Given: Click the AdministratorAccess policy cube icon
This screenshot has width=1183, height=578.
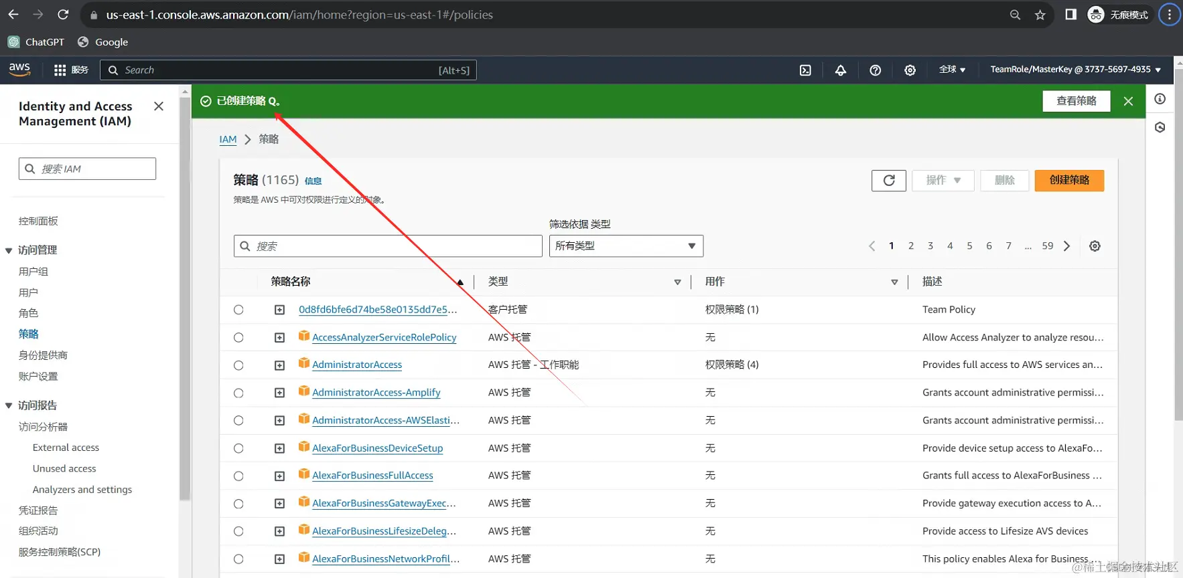Looking at the screenshot, I should (x=304, y=363).
